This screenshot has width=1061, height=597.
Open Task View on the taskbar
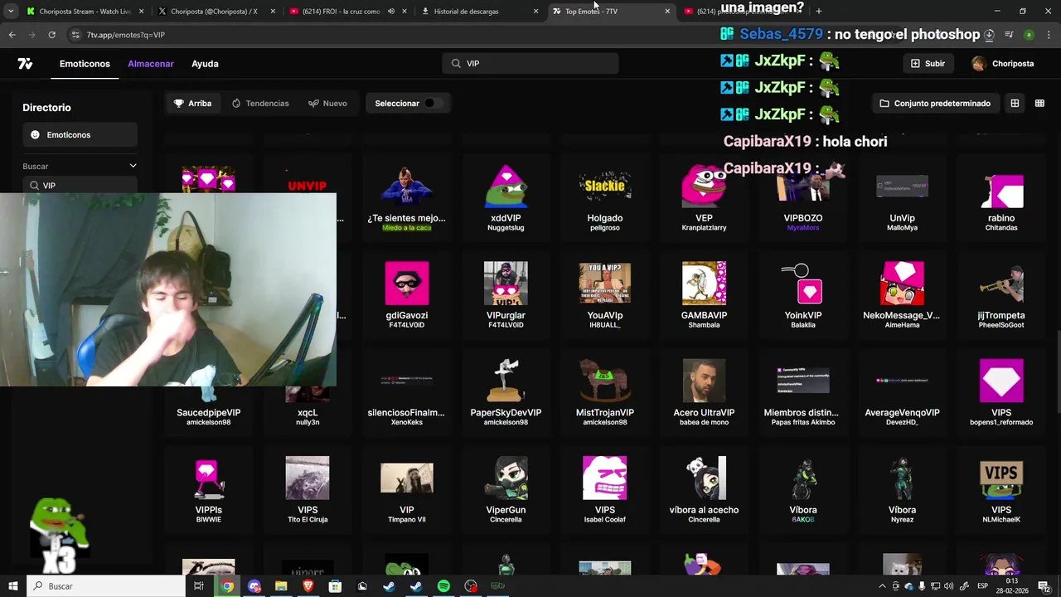click(199, 586)
